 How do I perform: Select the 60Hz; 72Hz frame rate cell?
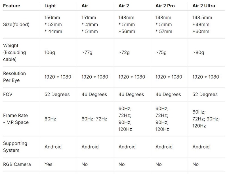coord(94,119)
